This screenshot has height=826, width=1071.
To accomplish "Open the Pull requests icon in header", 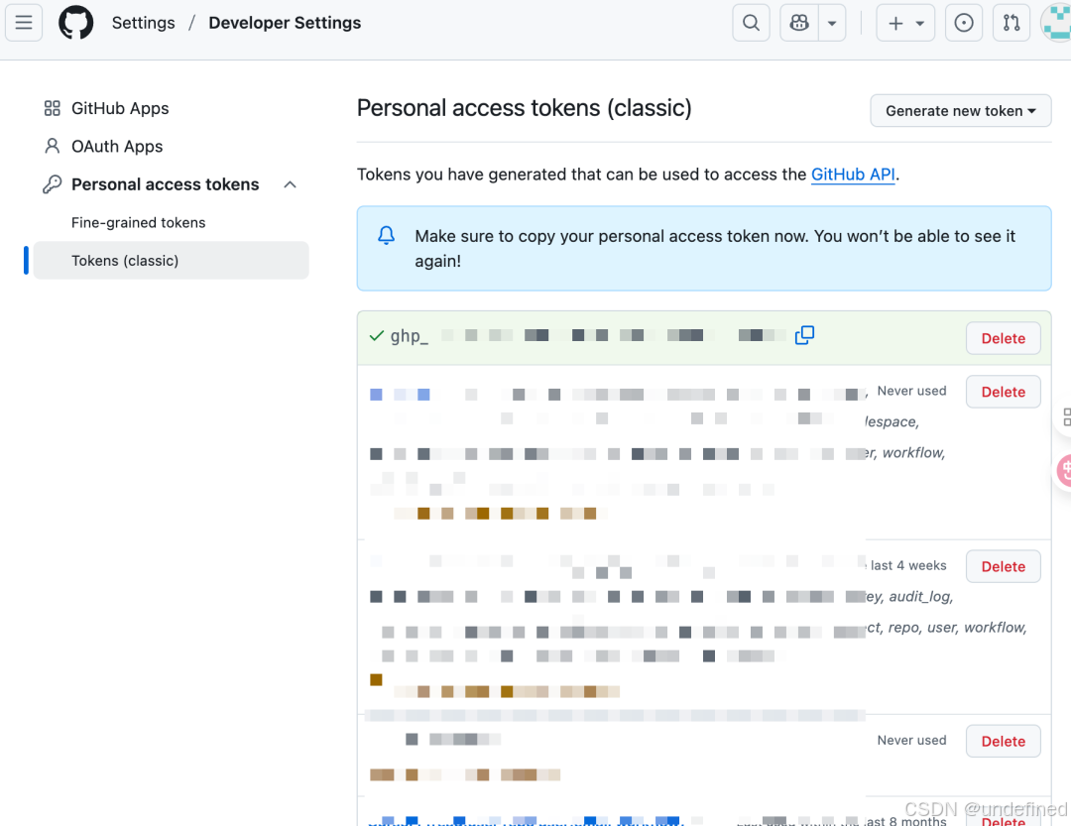I will (1011, 23).
